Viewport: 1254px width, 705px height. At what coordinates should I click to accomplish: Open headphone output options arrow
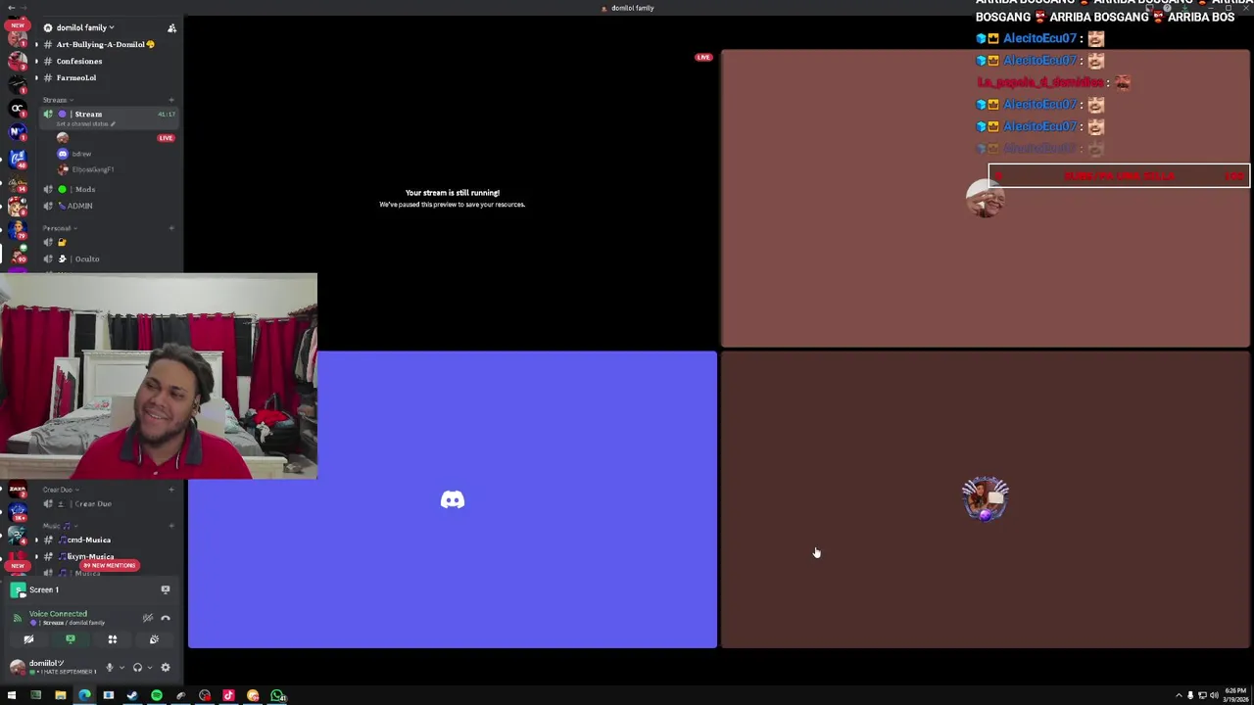[149, 668]
